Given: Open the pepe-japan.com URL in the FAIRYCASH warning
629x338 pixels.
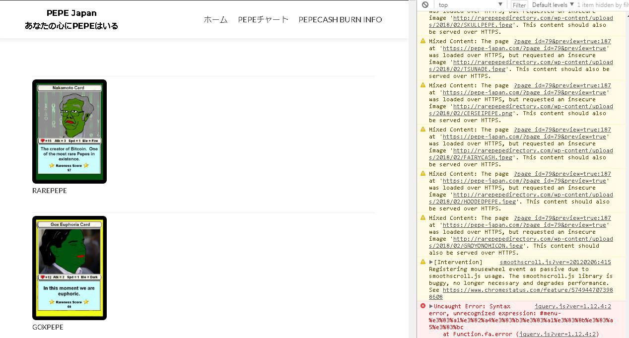Looking at the screenshot, I should click(524, 136).
